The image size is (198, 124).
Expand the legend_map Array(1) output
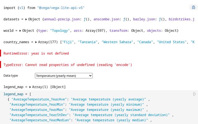30,87
